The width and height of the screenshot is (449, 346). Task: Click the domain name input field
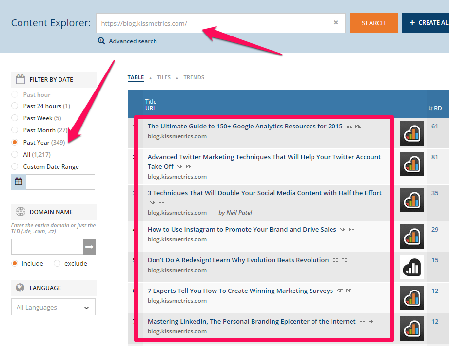(47, 247)
